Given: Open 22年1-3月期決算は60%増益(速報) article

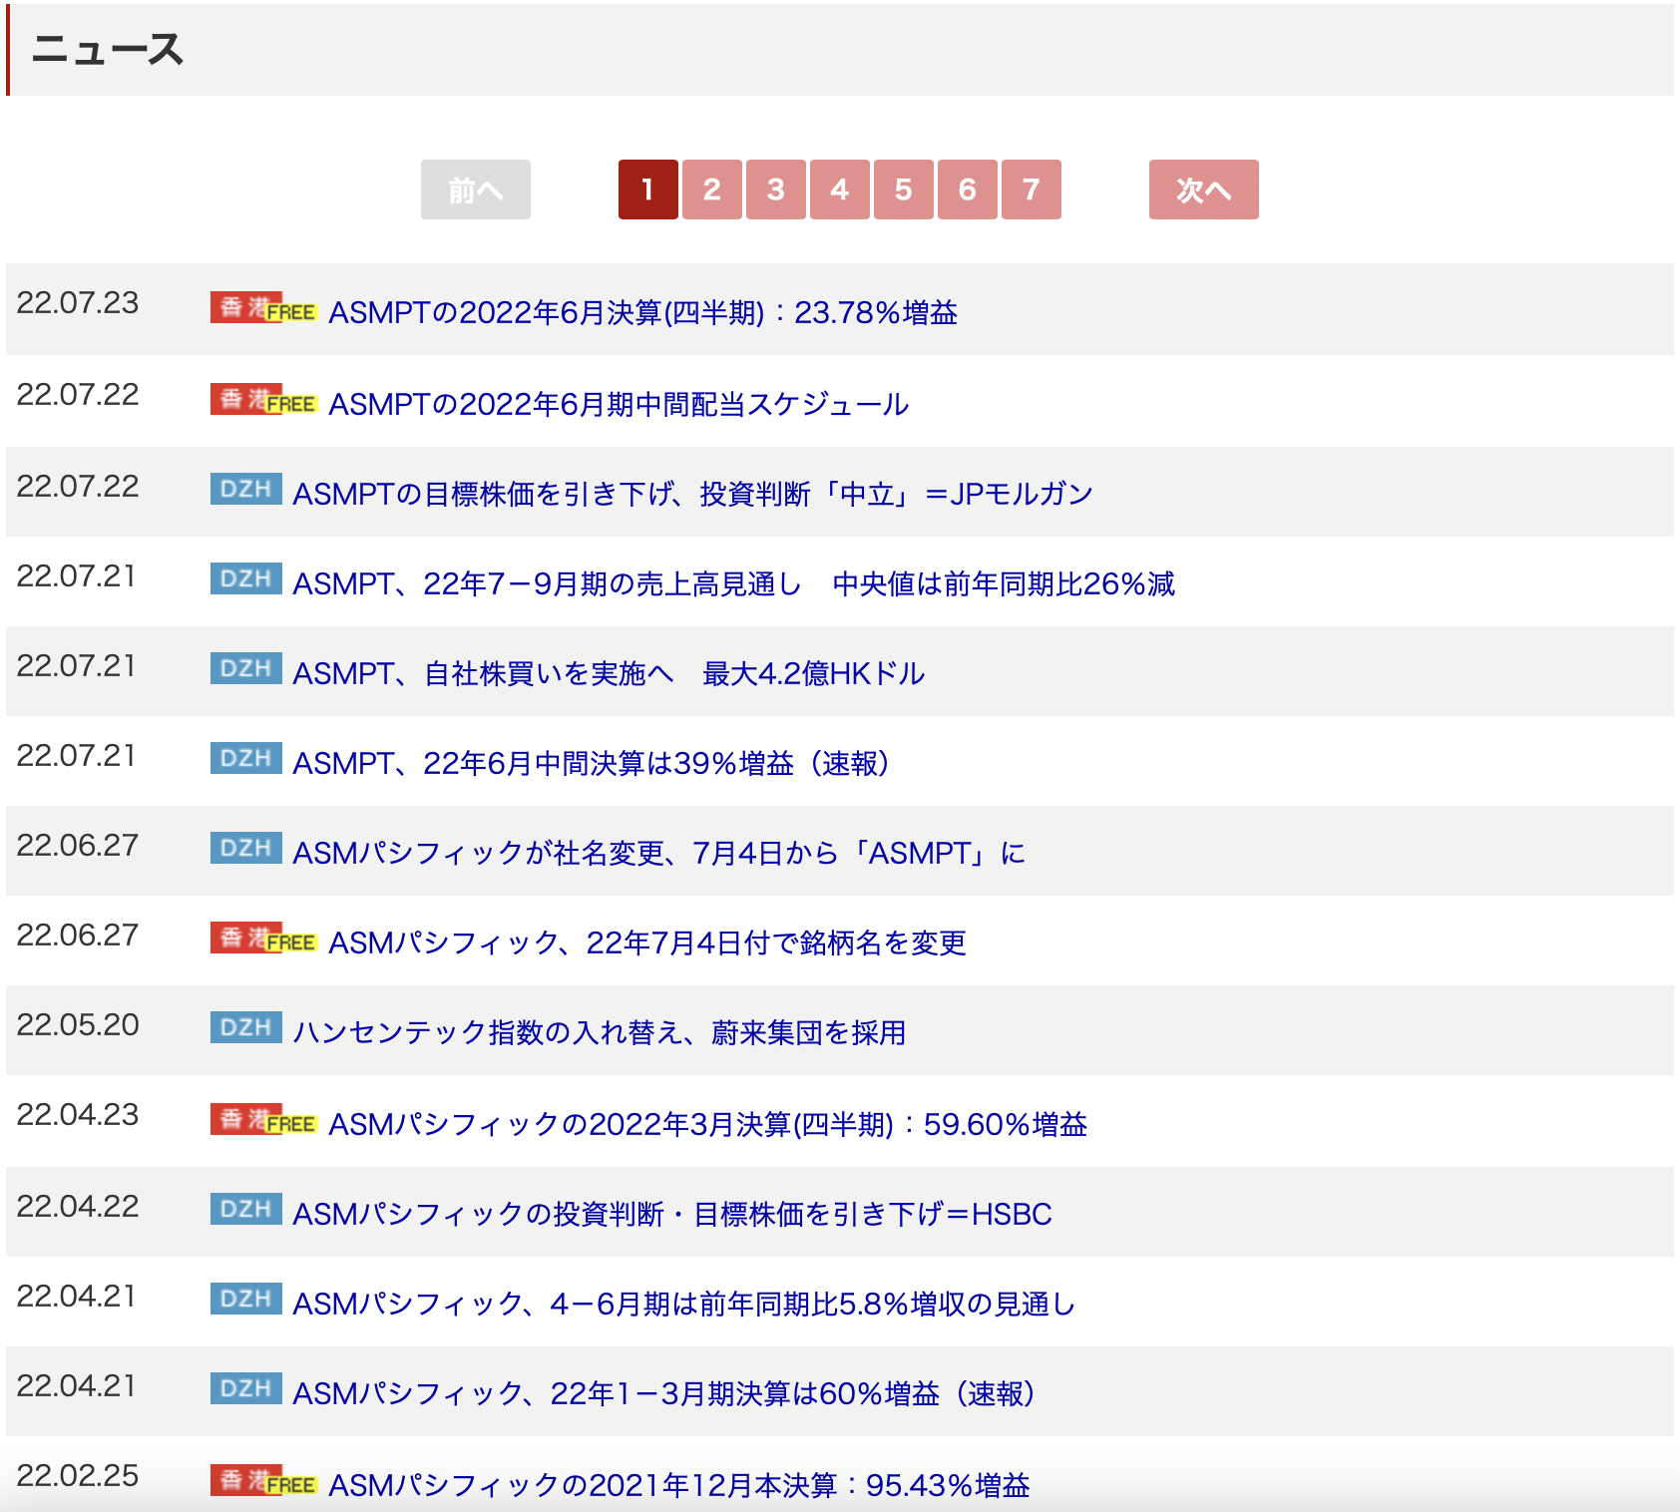Looking at the screenshot, I should point(663,1393).
